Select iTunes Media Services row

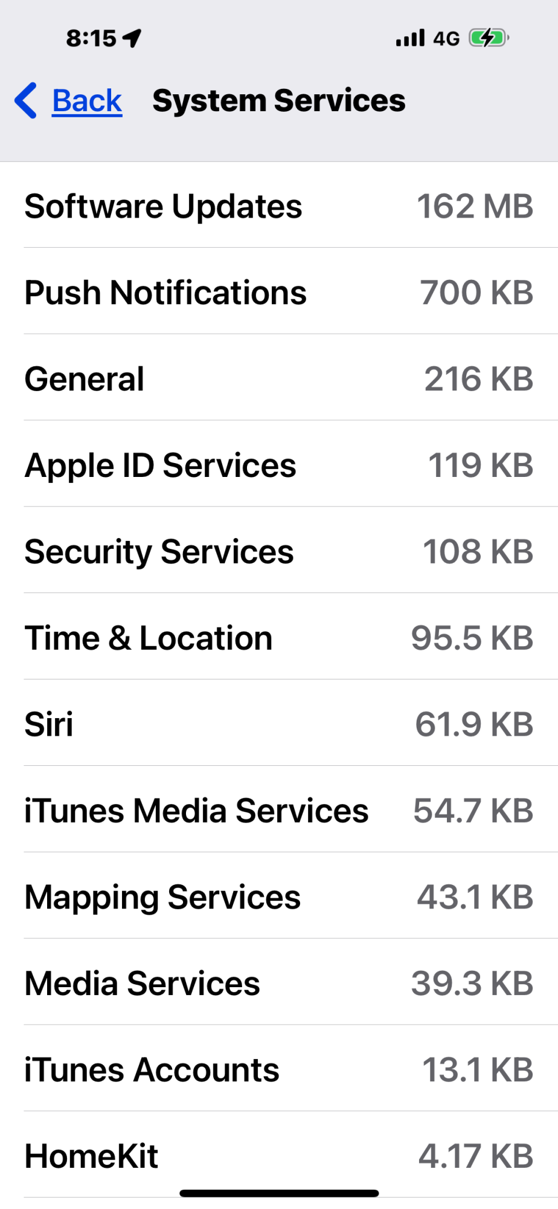point(279,811)
